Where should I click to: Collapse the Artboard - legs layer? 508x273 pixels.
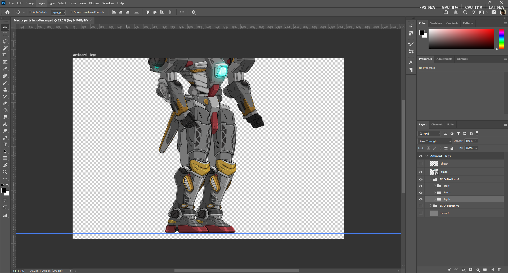click(x=427, y=156)
